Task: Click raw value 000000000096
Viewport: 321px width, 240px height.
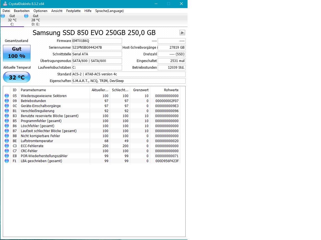Action: pyautogui.click(x=167, y=111)
